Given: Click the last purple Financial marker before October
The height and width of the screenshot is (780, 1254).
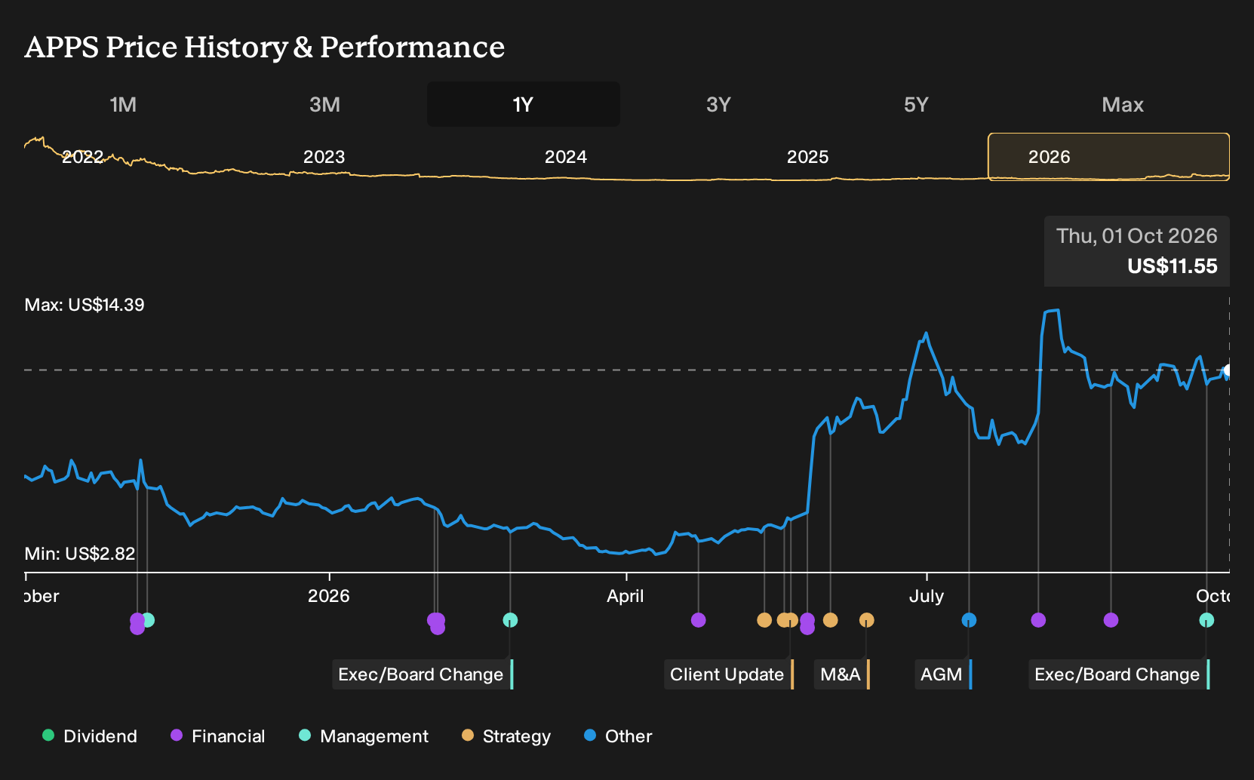Looking at the screenshot, I should coord(1111,620).
